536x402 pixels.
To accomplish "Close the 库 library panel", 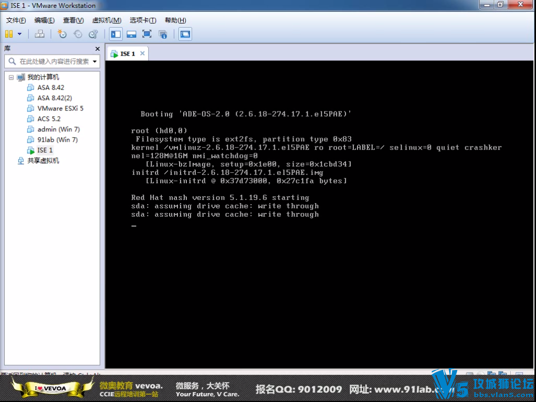I will click(x=97, y=49).
